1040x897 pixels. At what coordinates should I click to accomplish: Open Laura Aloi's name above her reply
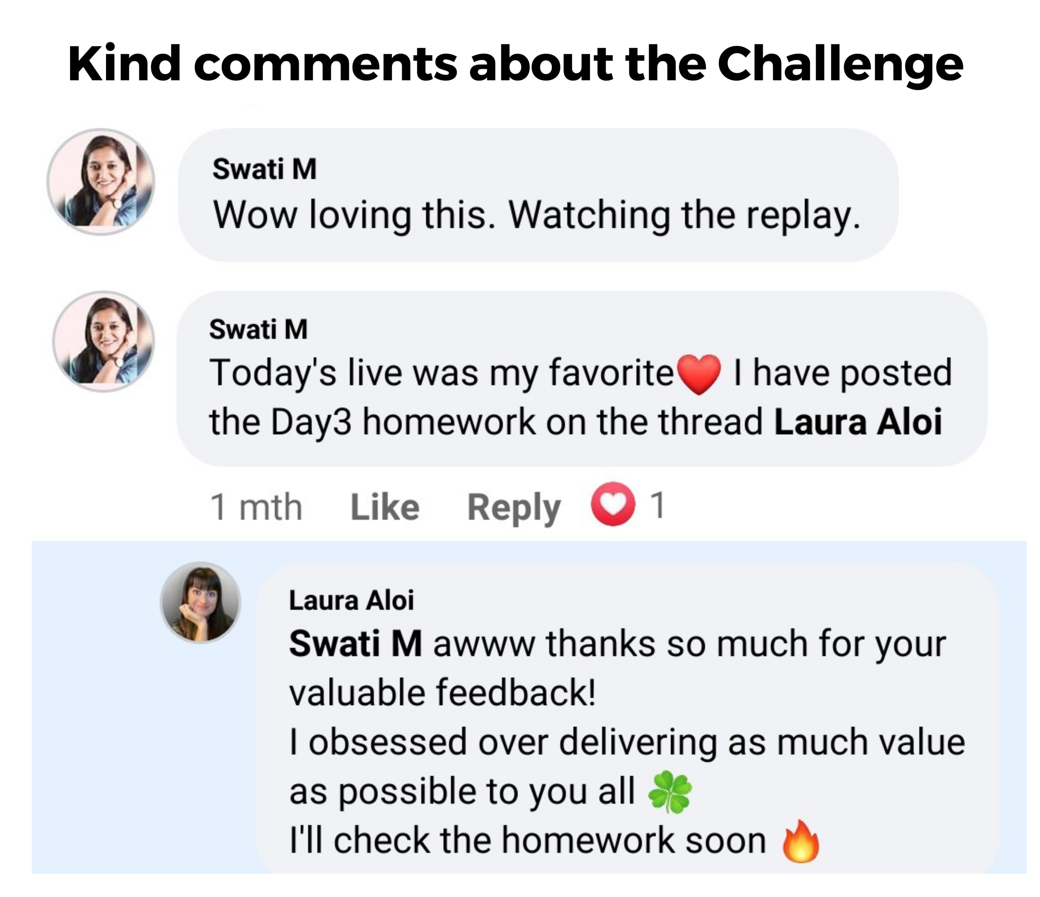pyautogui.click(x=352, y=600)
